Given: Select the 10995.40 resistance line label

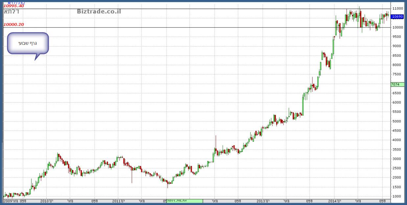Looking at the screenshot, I should pyautogui.click(x=13, y=6).
